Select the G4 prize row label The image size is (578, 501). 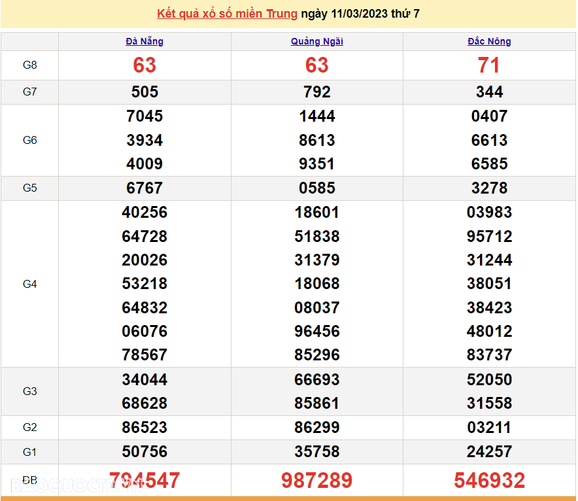coord(30,284)
